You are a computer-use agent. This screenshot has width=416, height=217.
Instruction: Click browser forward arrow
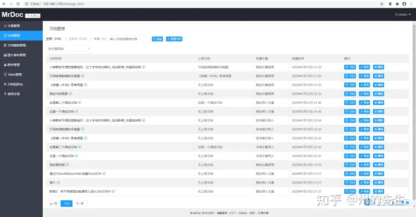[11, 3]
